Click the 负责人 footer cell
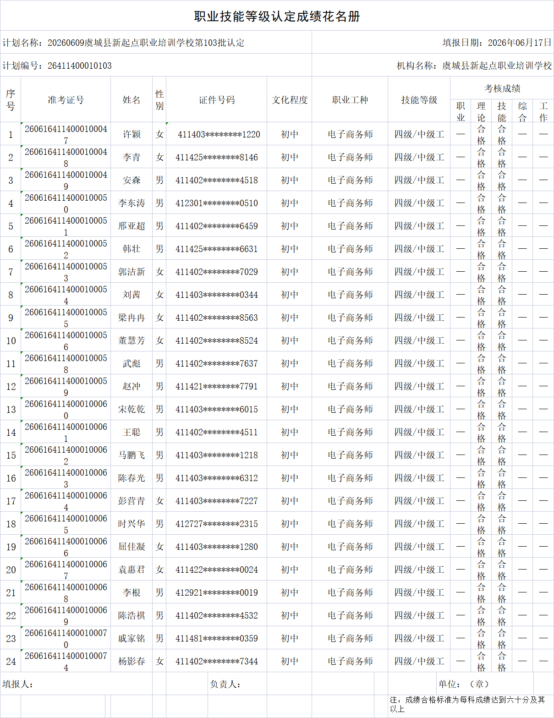 (237, 684)
